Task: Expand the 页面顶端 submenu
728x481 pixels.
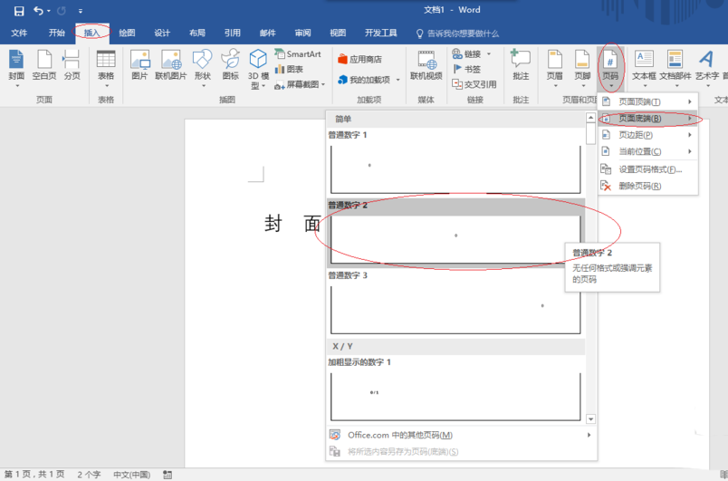Action: coord(647,101)
